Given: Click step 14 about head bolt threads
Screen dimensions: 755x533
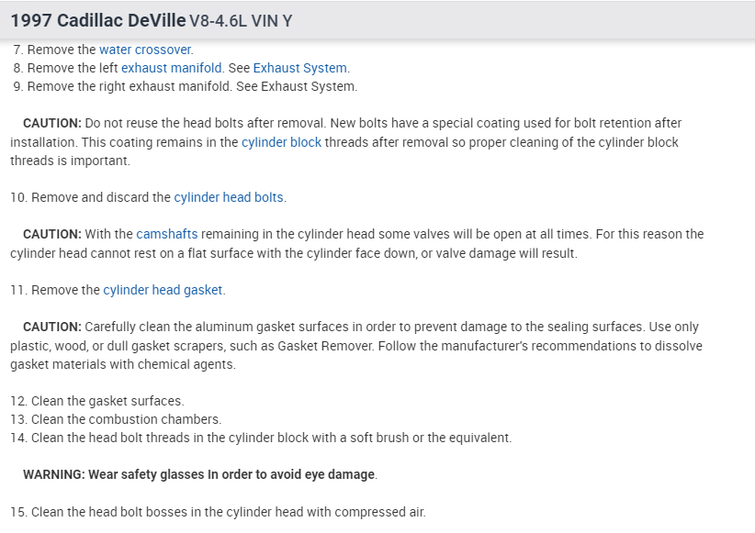Looking at the screenshot, I should pos(271,438).
